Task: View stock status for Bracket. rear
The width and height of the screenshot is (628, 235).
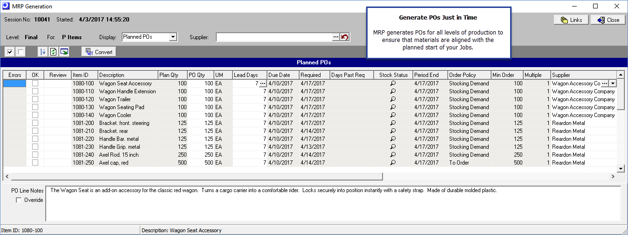Action: tap(393, 131)
